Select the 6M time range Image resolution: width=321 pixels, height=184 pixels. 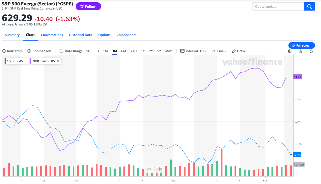[x=123, y=51]
